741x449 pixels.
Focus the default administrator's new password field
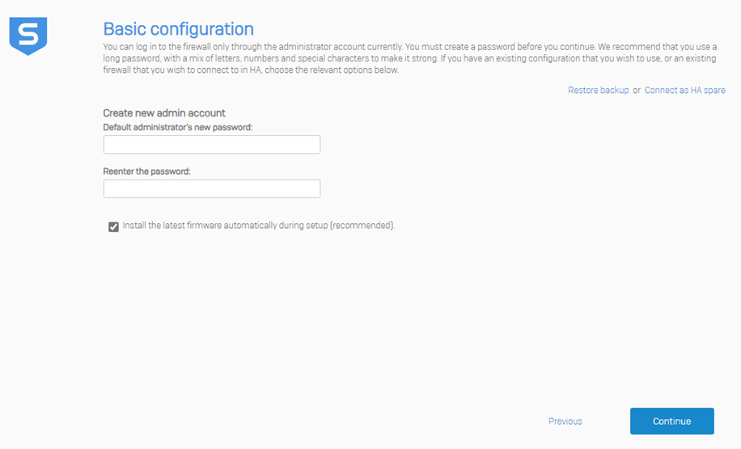tap(212, 145)
